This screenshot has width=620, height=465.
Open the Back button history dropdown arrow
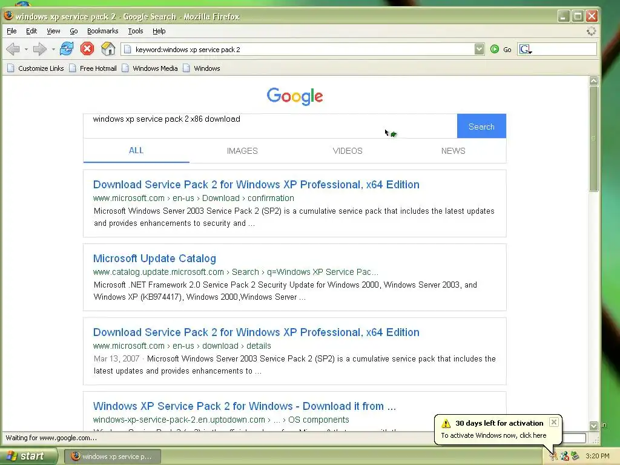click(26, 50)
